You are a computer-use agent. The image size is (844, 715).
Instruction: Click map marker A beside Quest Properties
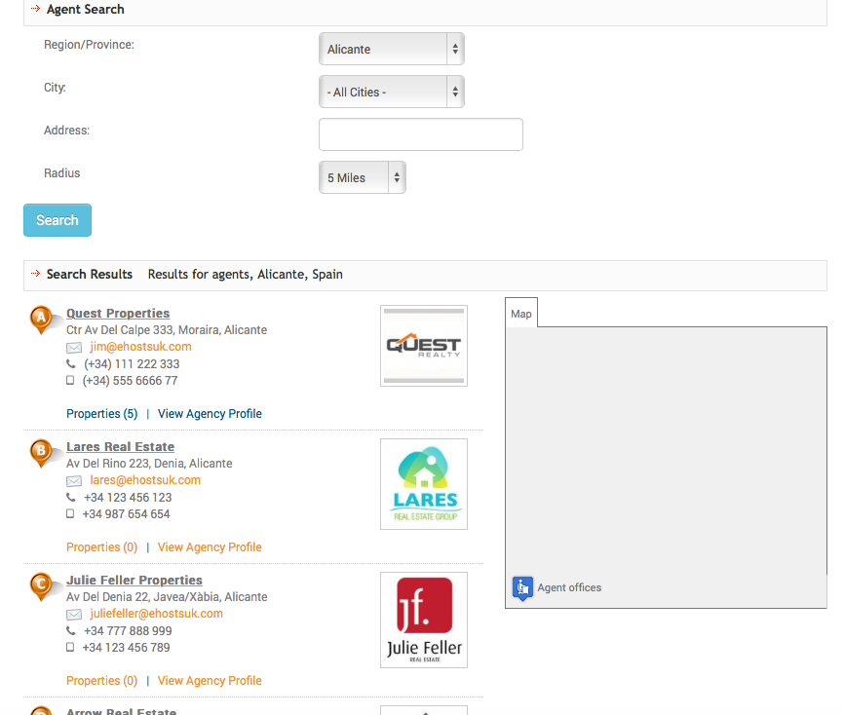pos(42,320)
